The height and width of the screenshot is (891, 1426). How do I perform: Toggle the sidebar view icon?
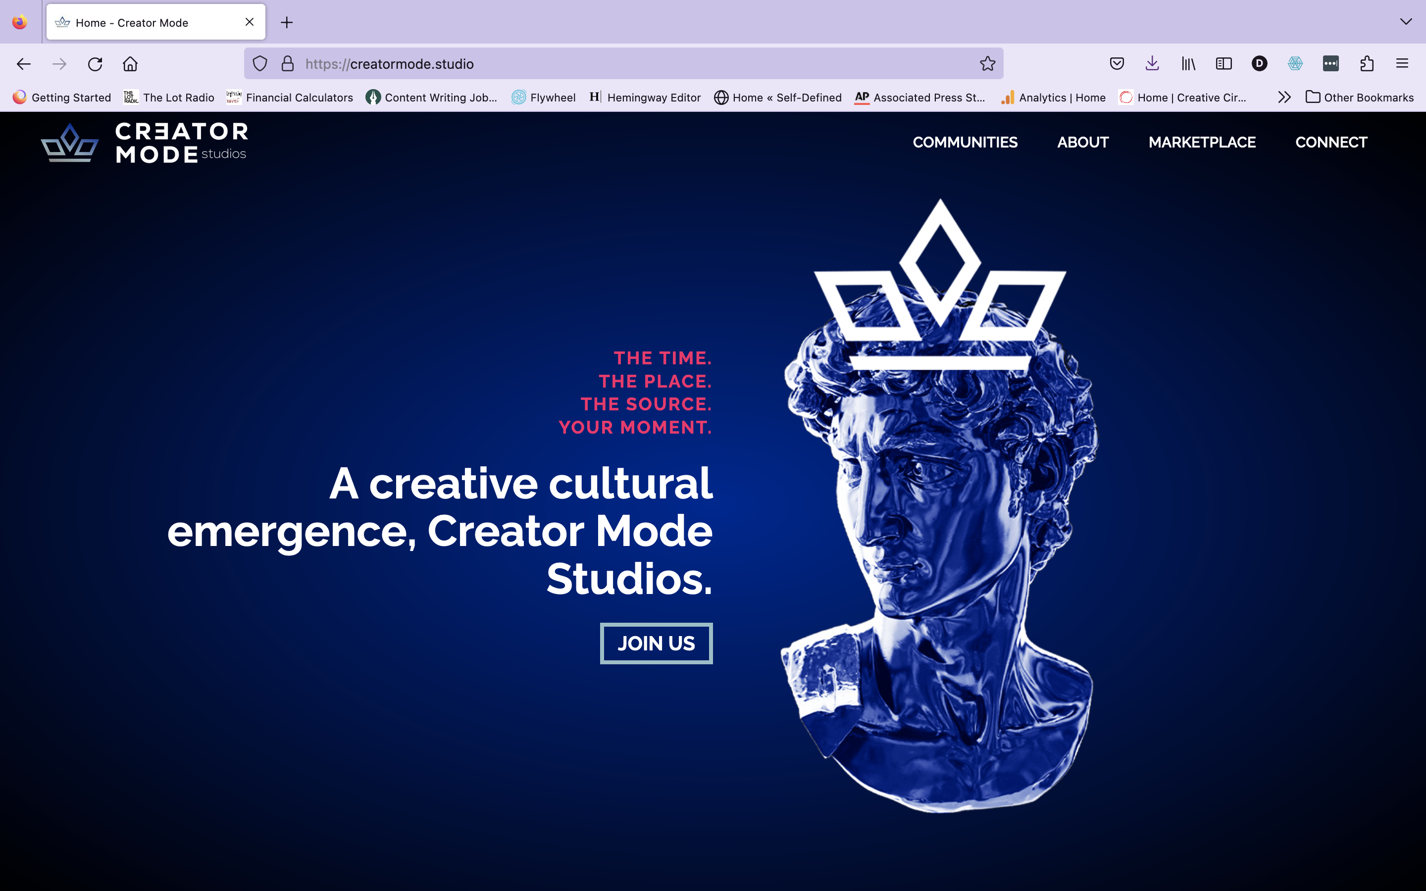[x=1224, y=64]
